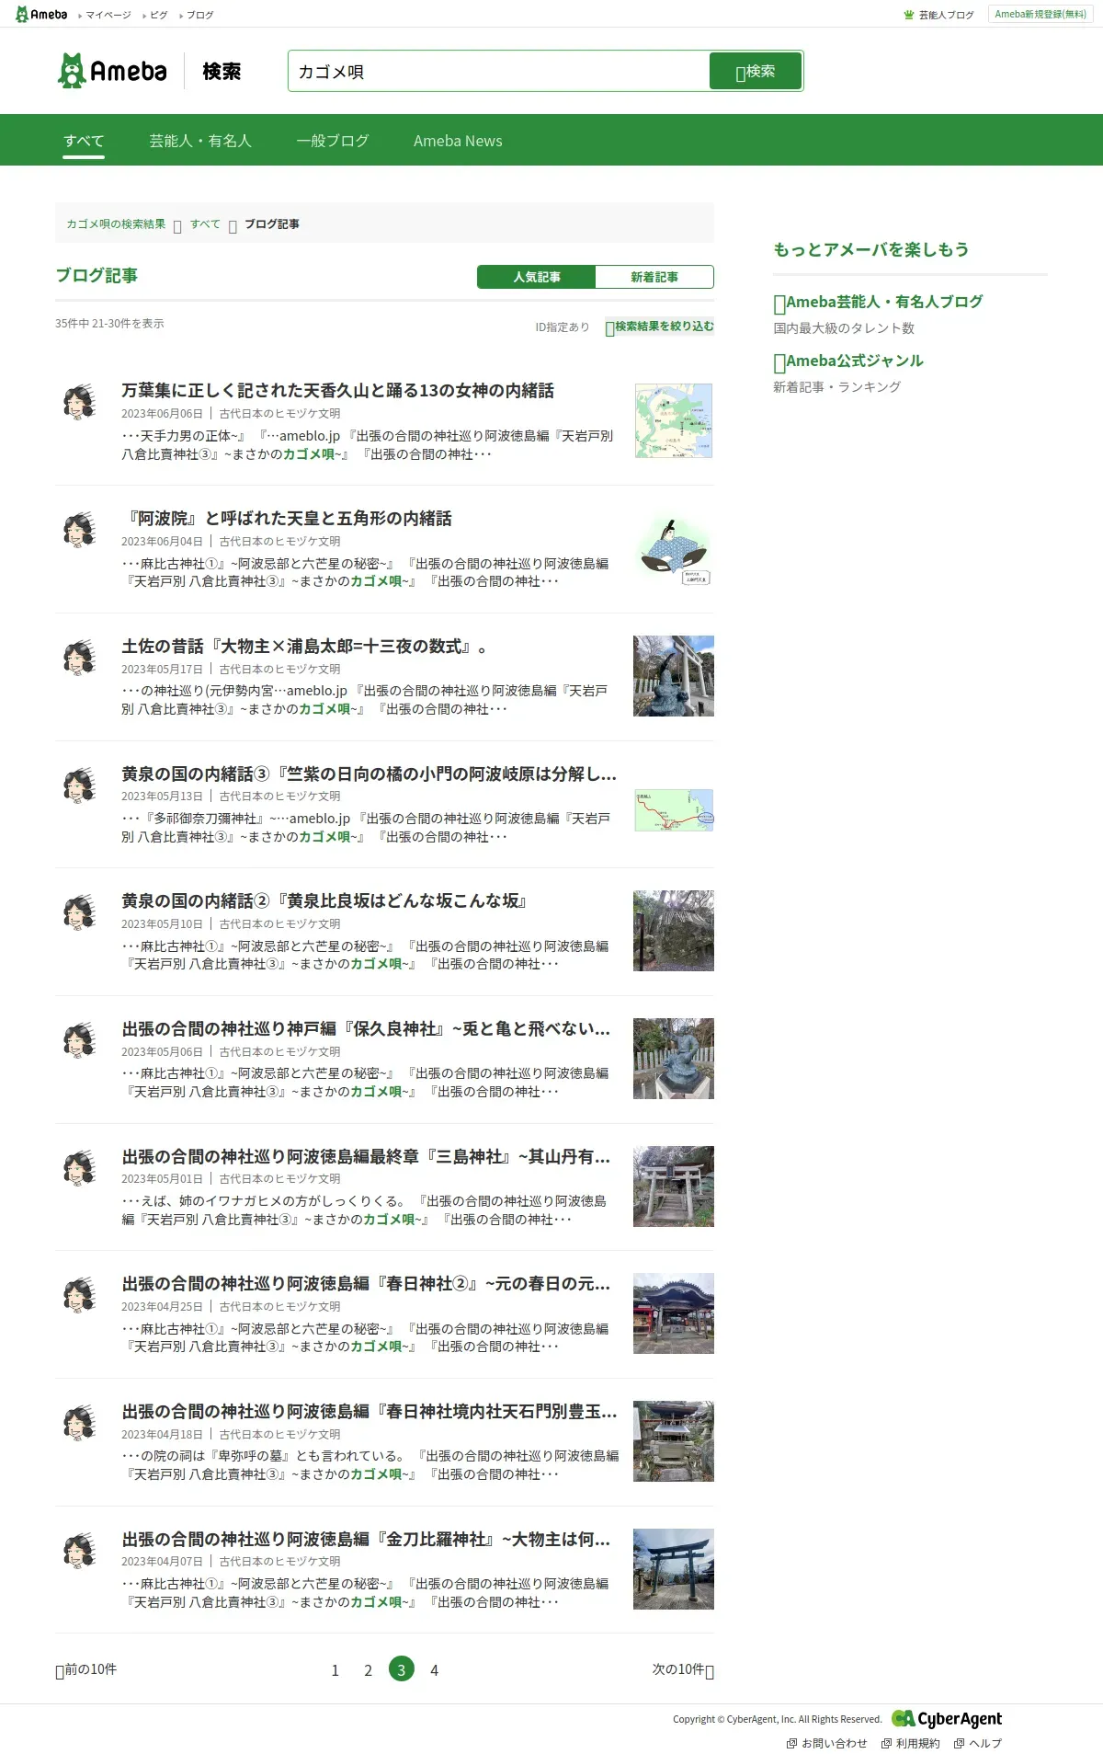Screen dimensions: 1103x1754
Task: Click Ameba新規登録(無料) button
Action: click(x=1040, y=14)
